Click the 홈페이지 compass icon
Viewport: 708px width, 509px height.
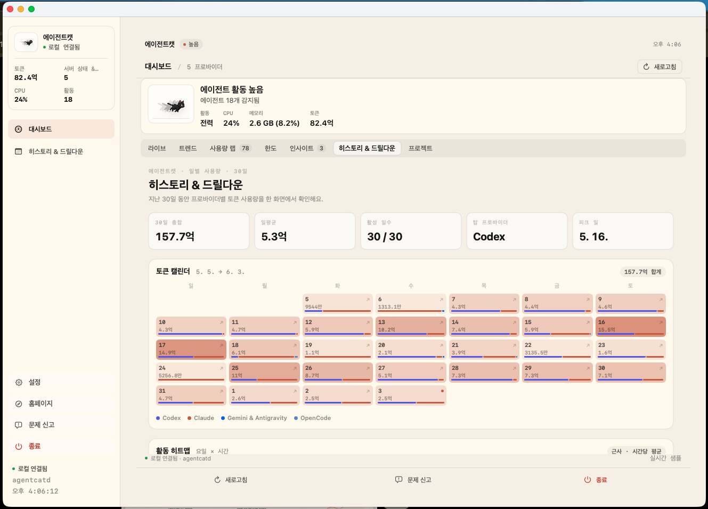(x=19, y=403)
